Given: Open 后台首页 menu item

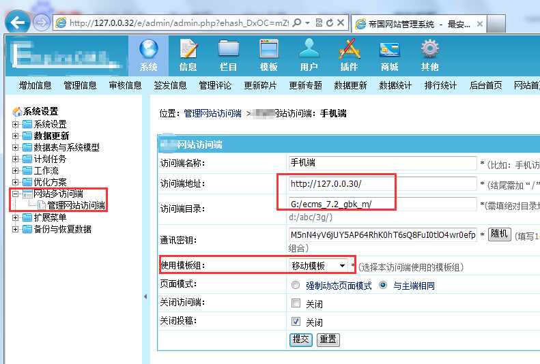Looking at the screenshot, I should pyautogui.click(x=485, y=85).
